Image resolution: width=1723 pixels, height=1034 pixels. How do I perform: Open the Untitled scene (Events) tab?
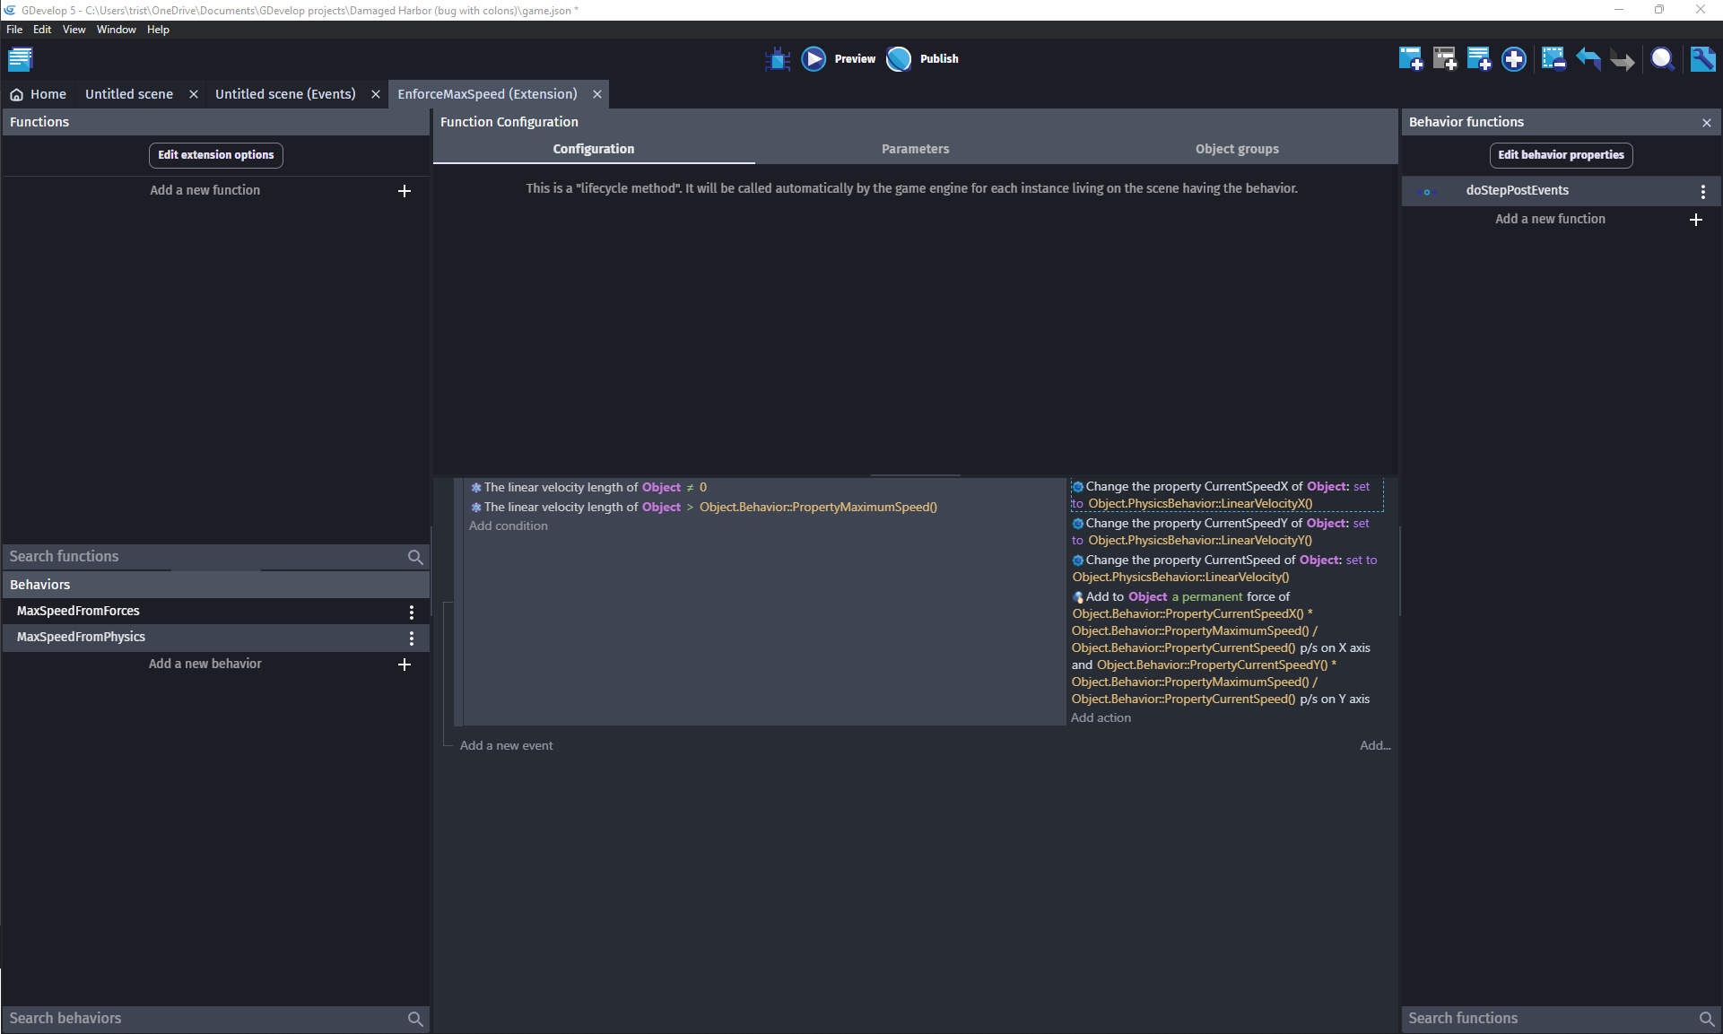[x=285, y=94]
